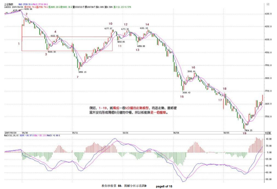Click wave marker number 14
This screenshot has width=277, height=189.
click(147, 24)
